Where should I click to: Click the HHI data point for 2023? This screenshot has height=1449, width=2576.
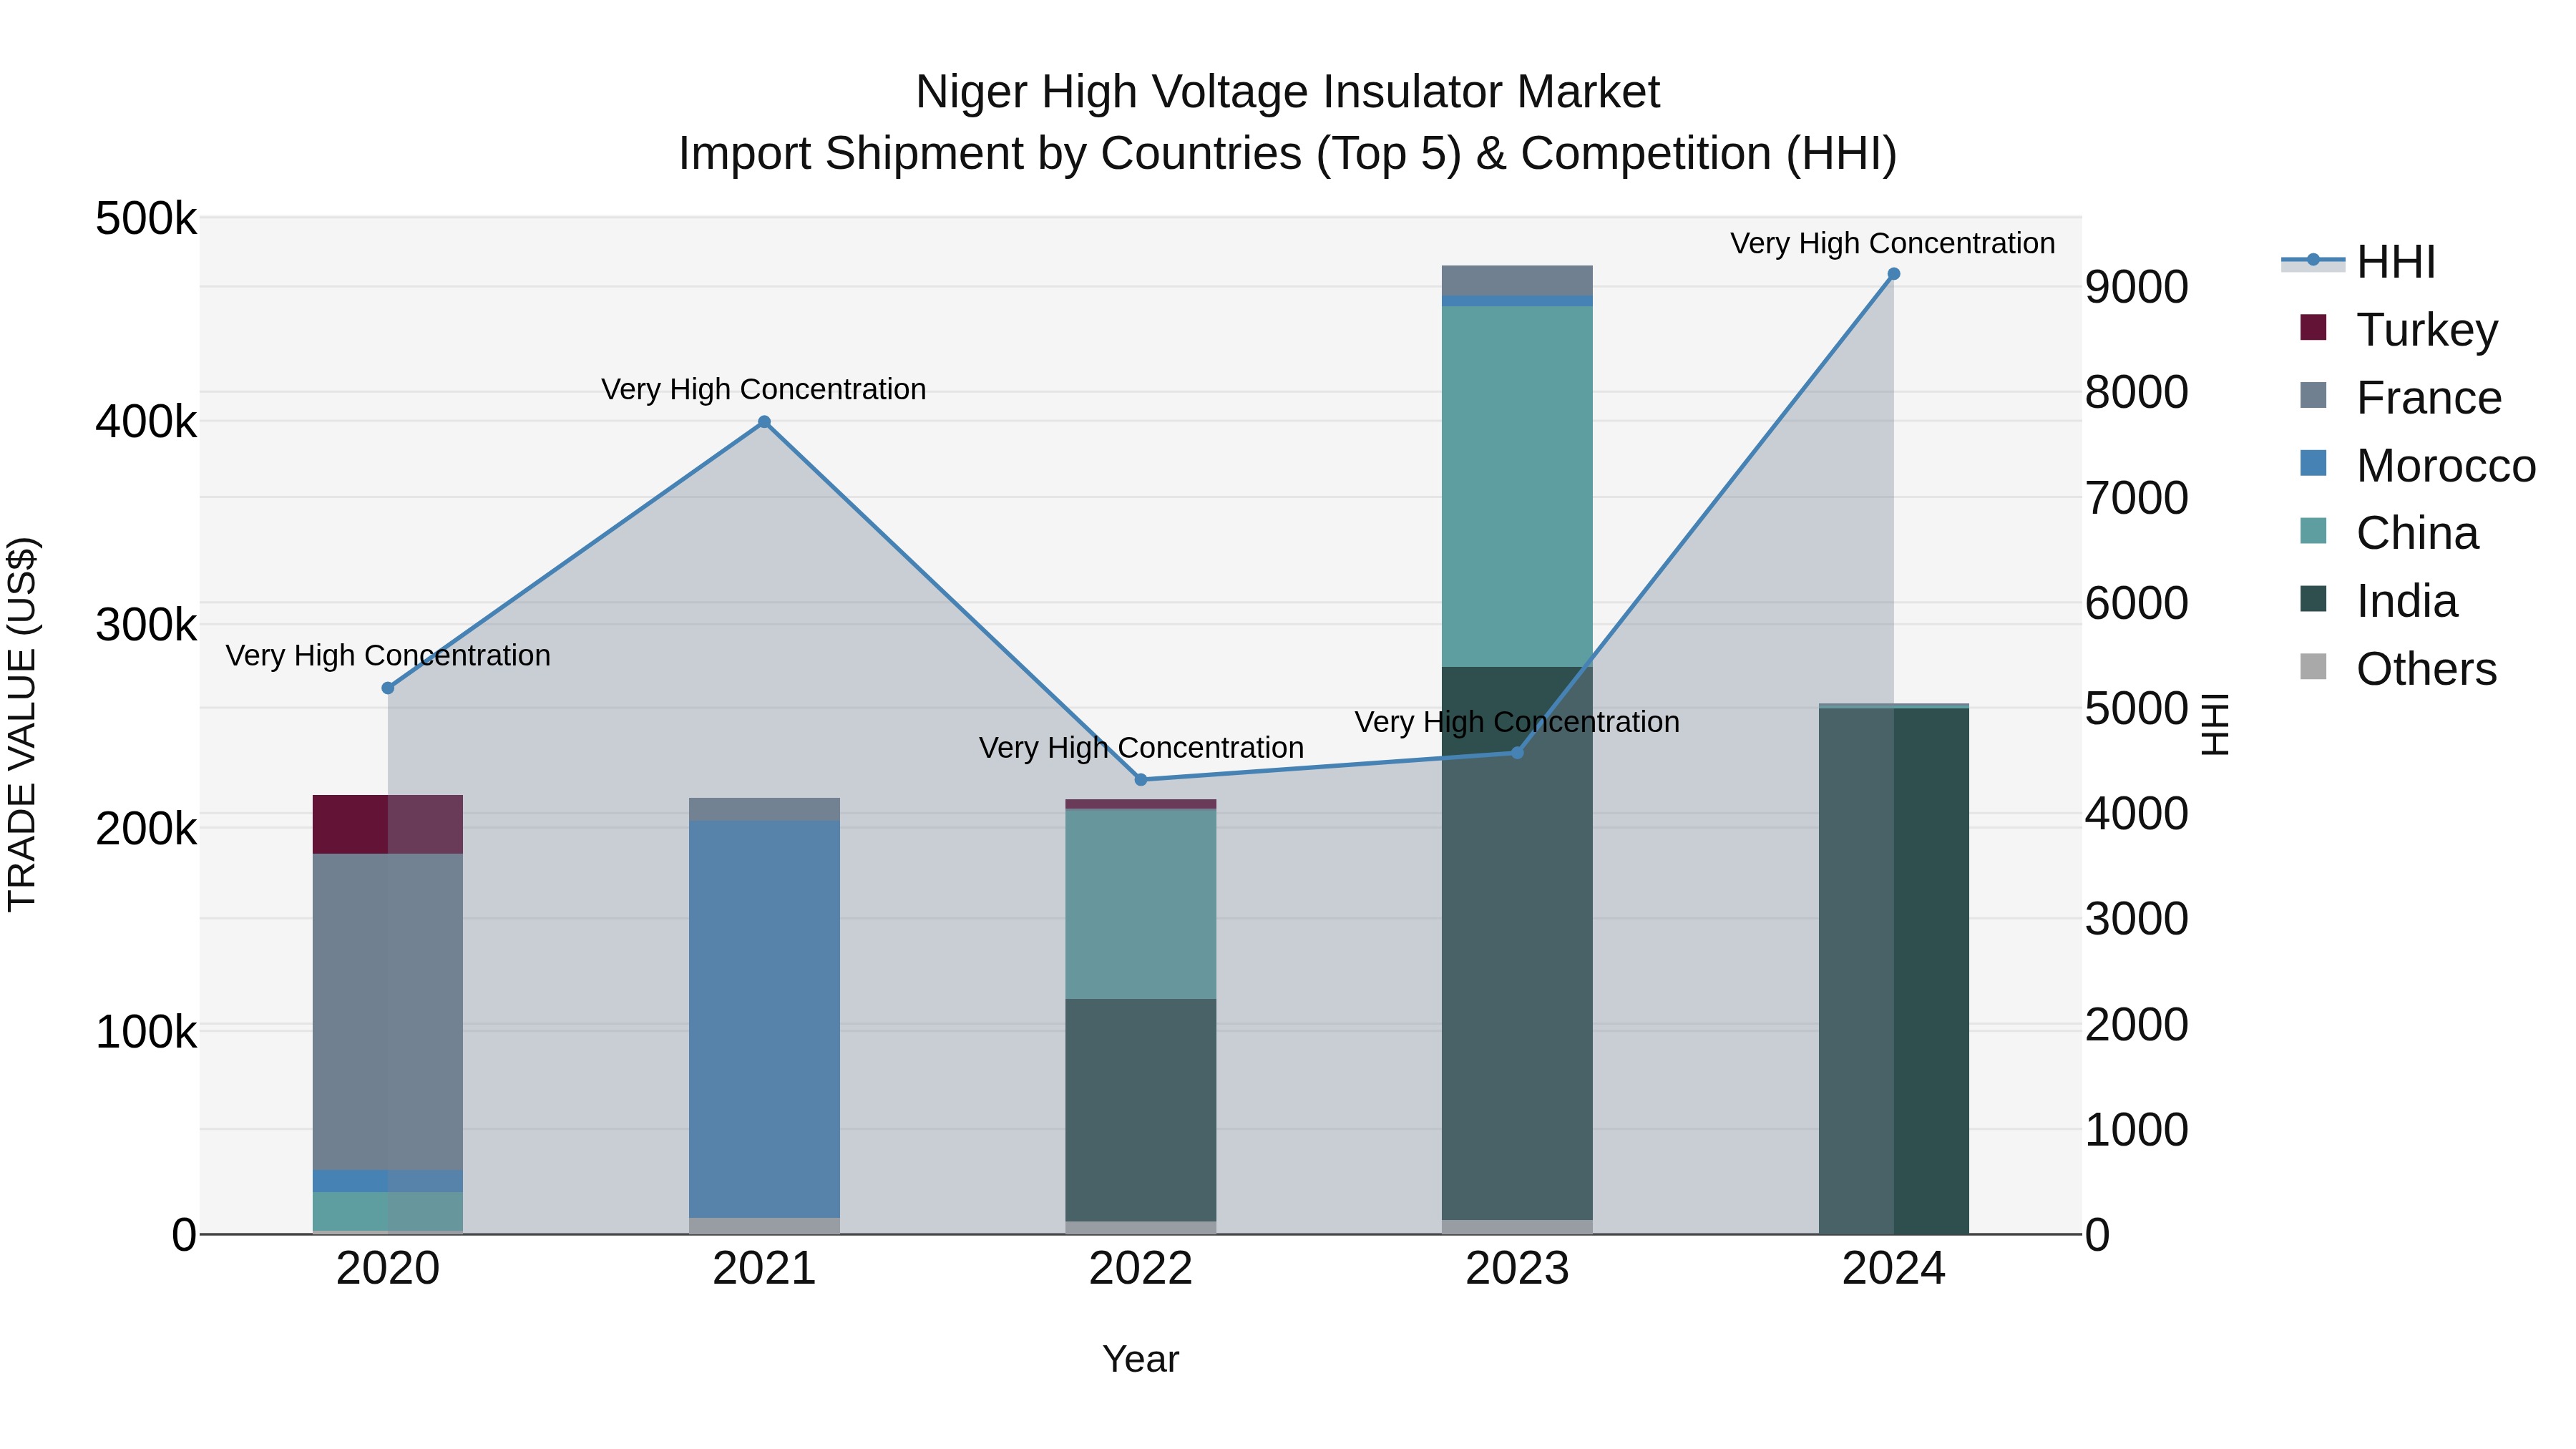click(1517, 753)
